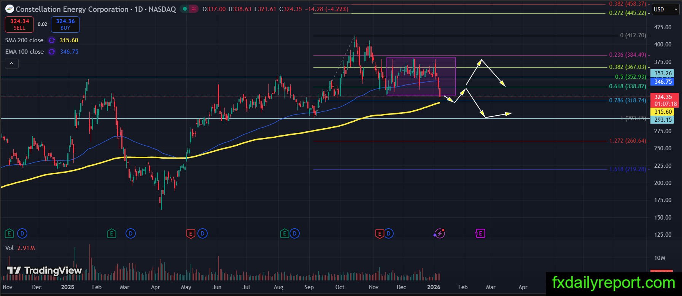Select the SMA 200 close indicator label
682x296 pixels.
[x=24, y=40]
